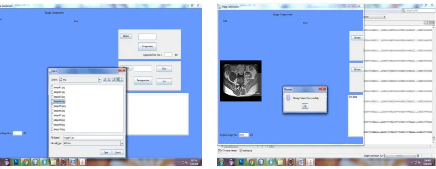The height and width of the screenshot is (169, 436).
Task: Click the Clear button
Action: click(x=164, y=69)
